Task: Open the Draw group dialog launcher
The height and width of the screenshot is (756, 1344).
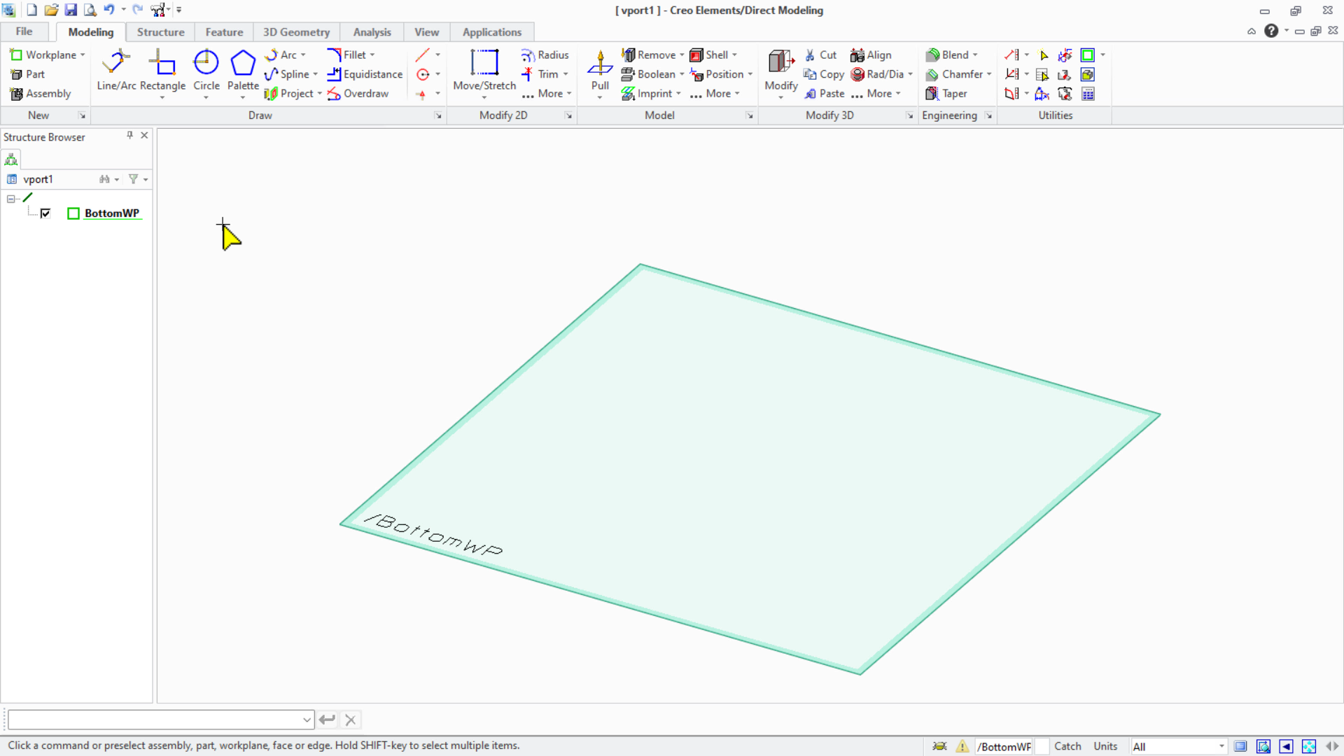Action: (438, 115)
